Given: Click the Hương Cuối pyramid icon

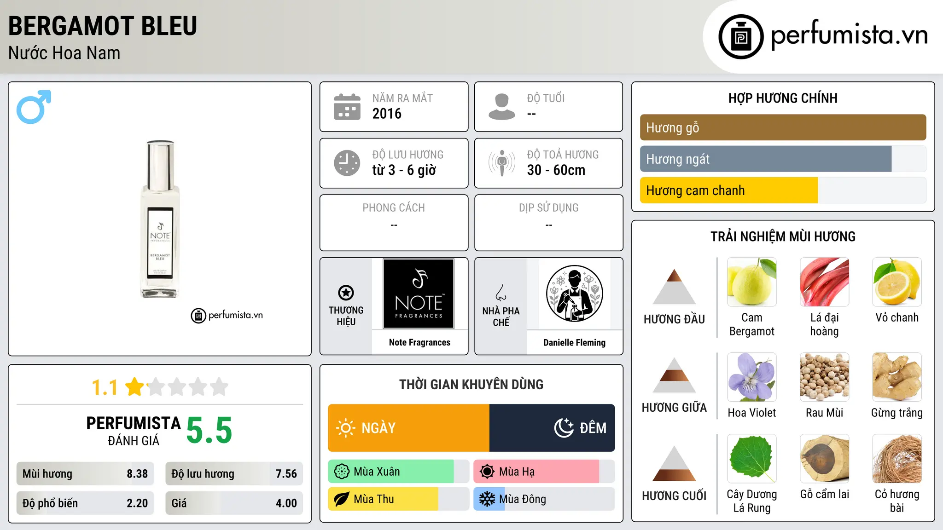Looking at the screenshot, I should pyautogui.click(x=674, y=463).
